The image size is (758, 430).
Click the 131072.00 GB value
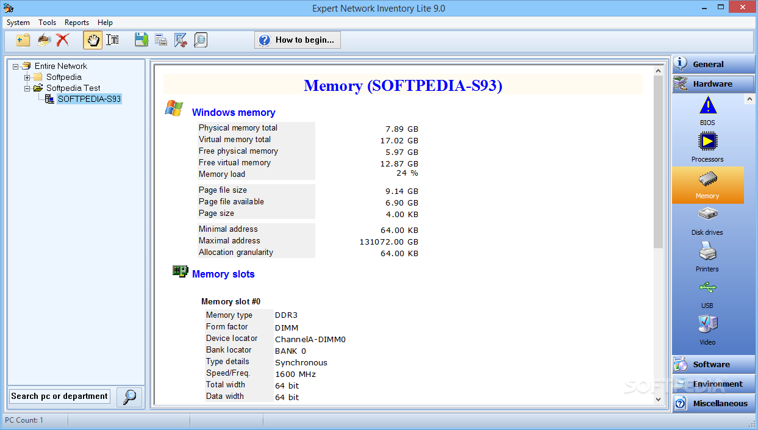pos(389,242)
